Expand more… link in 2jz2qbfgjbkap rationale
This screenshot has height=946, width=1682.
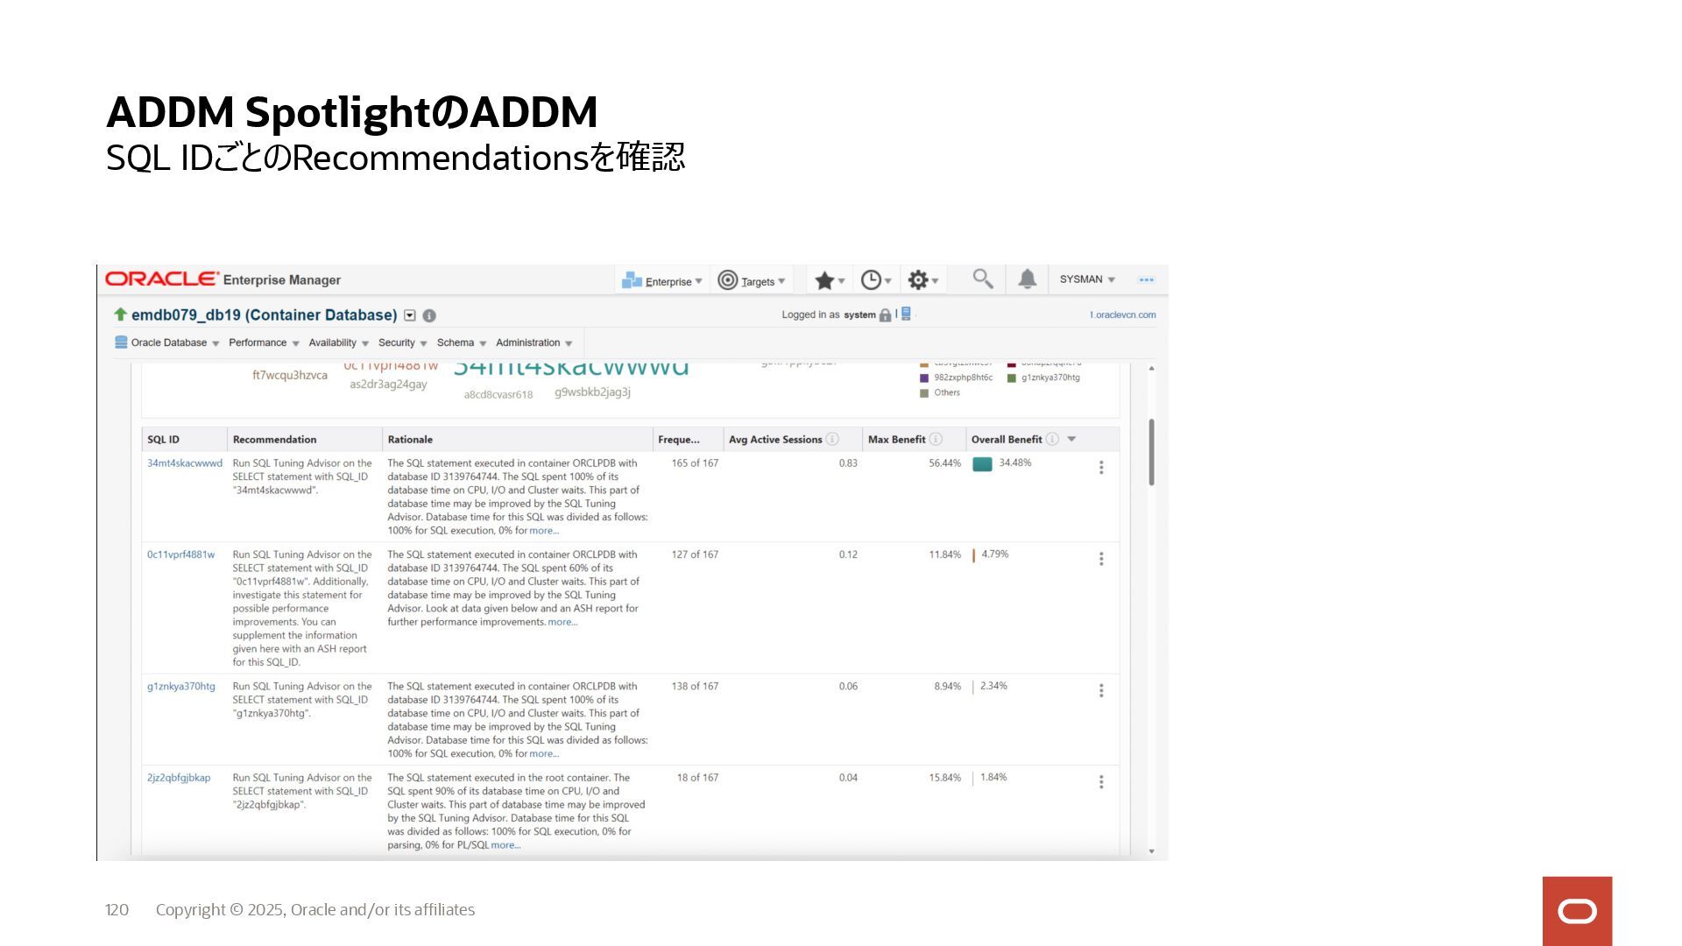point(505,845)
